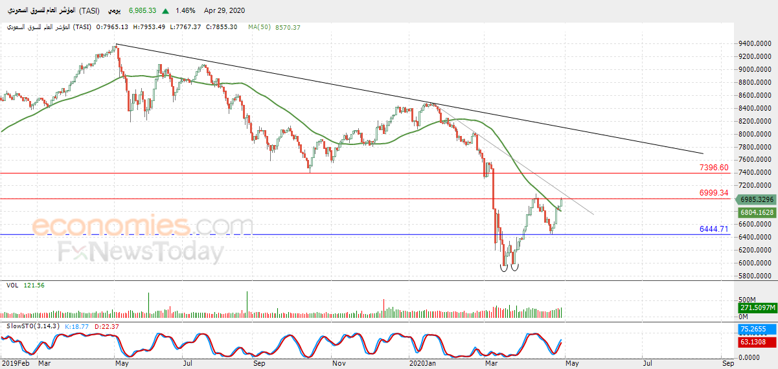Select the red 6999.34 resistance line label
This screenshot has width=778, height=369.
(714, 193)
